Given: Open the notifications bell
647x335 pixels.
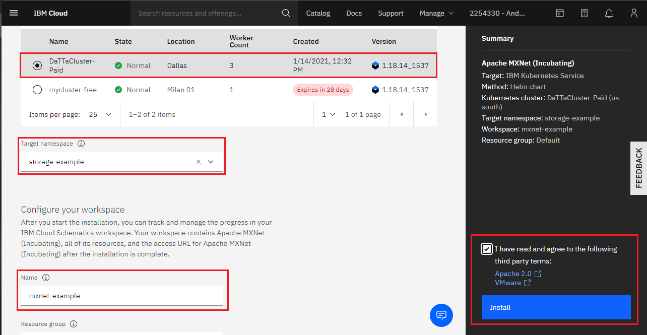Looking at the screenshot, I should 609,13.
